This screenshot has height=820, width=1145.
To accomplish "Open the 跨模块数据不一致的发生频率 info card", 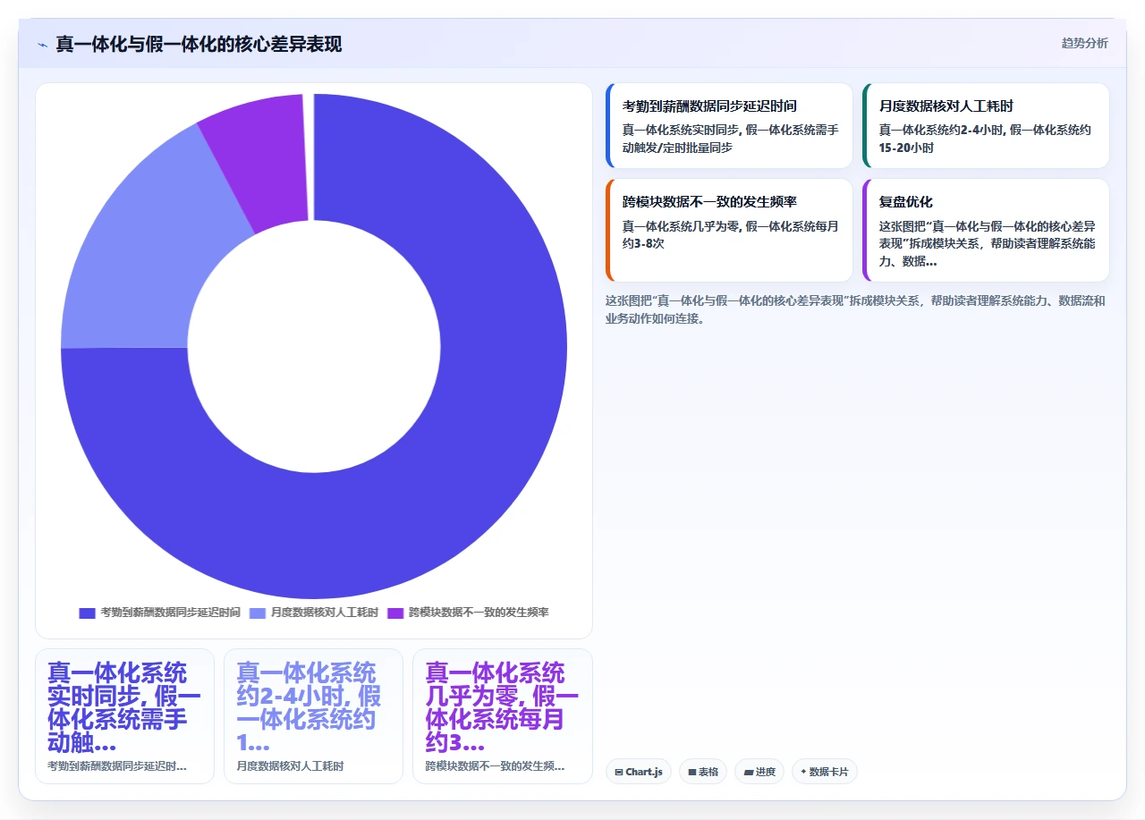I will pyautogui.click(x=729, y=231).
